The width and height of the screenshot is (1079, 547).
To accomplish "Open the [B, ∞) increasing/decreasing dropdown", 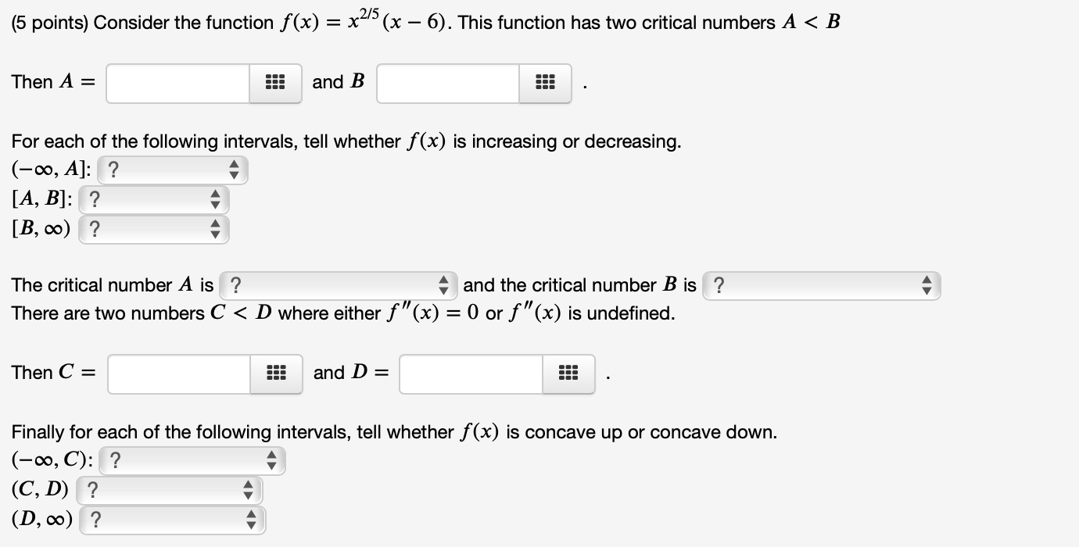I will click(x=149, y=228).
